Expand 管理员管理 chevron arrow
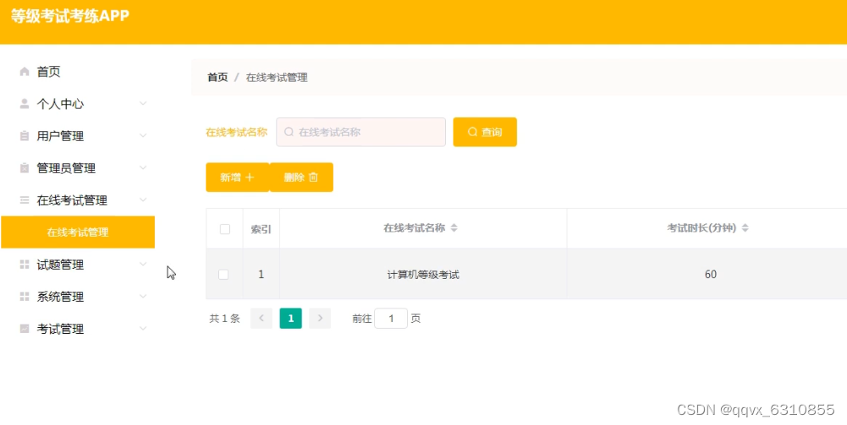This screenshot has height=425, width=847. coord(143,168)
